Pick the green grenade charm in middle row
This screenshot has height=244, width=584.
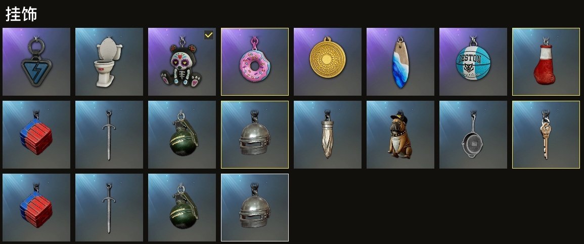pyautogui.click(x=182, y=135)
